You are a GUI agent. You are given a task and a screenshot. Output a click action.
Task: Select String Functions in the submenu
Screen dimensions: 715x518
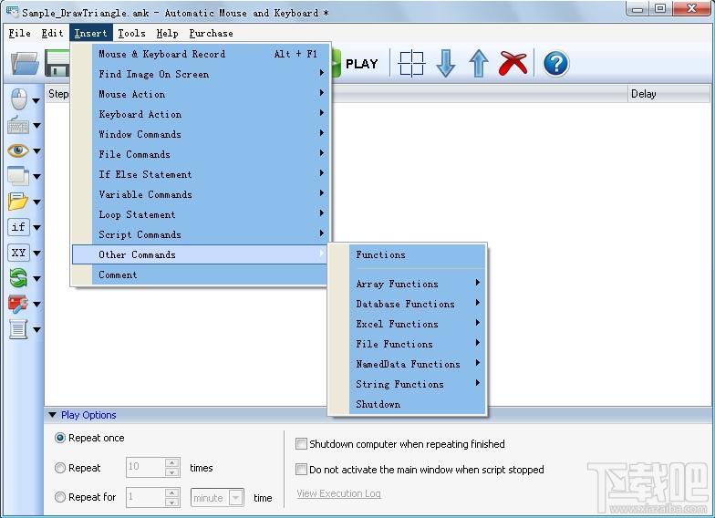[407, 384]
